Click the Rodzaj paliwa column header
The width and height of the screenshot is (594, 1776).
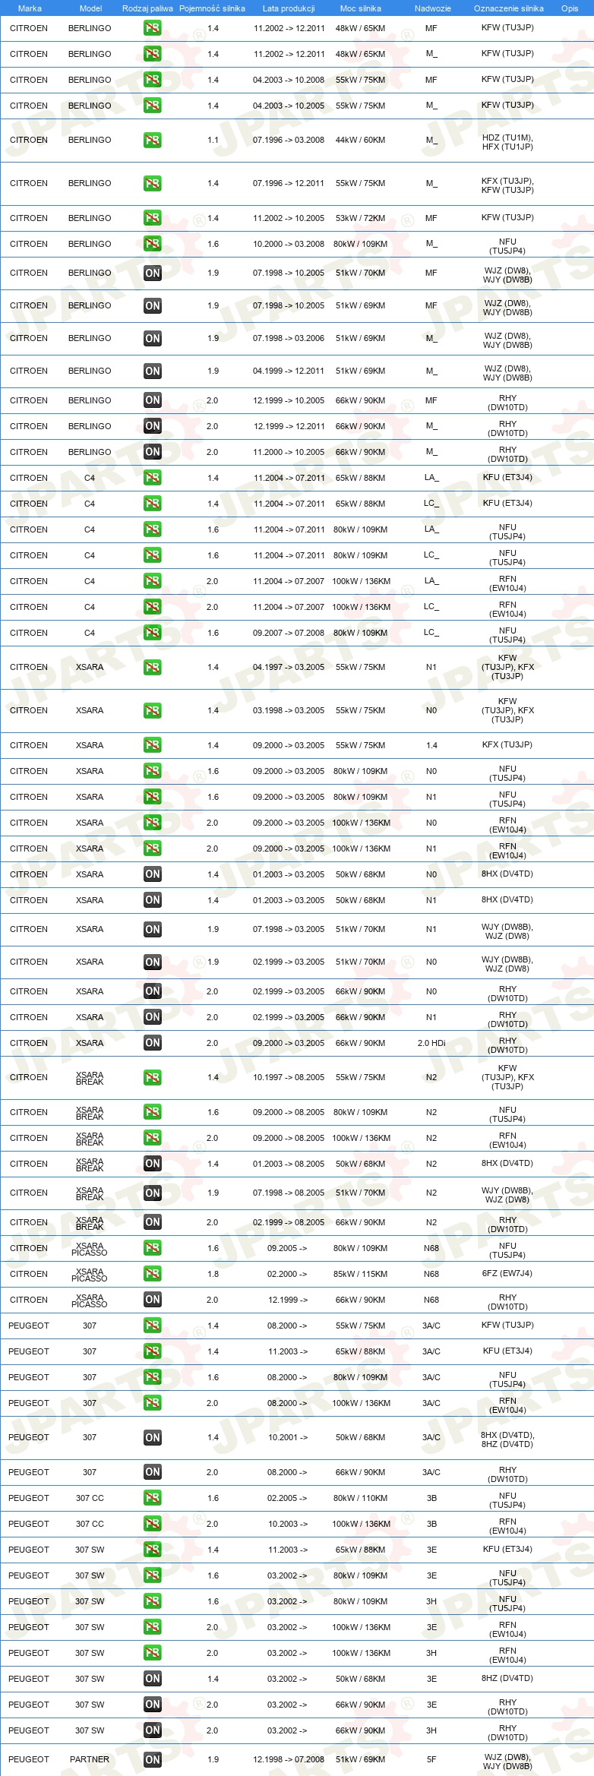click(147, 8)
